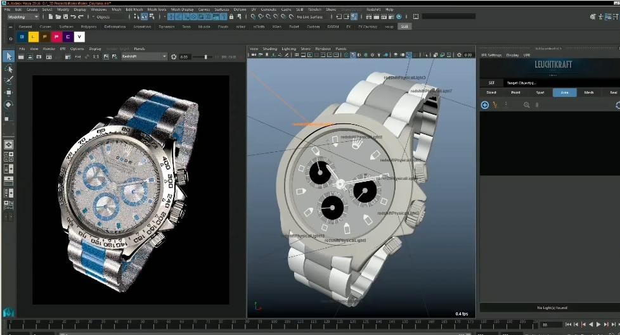Screen dimensions: 620x335
Task: Click the Undo arrow icon
Action: click(x=73, y=16)
